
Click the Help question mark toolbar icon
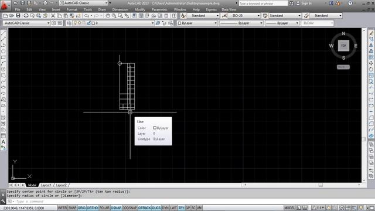(175, 16)
